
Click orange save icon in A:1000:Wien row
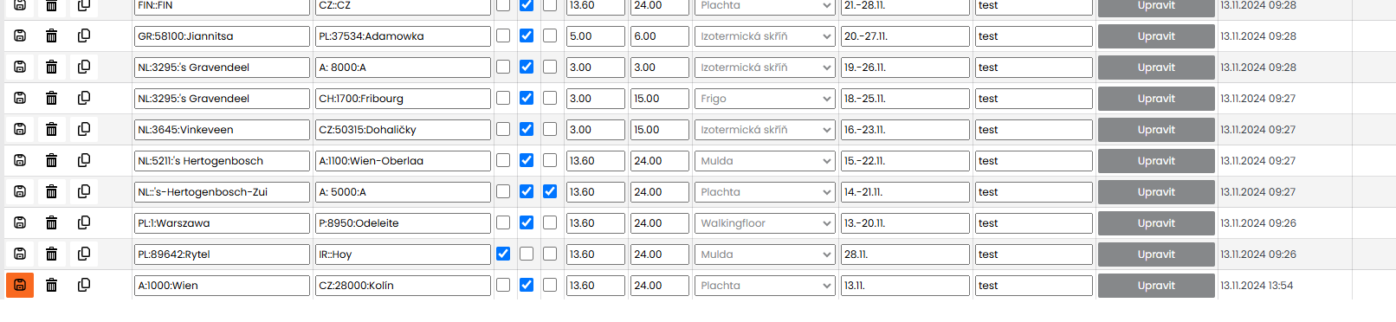point(20,285)
